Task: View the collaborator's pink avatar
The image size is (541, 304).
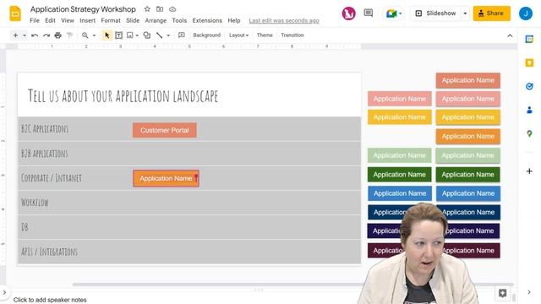Action: click(348, 14)
